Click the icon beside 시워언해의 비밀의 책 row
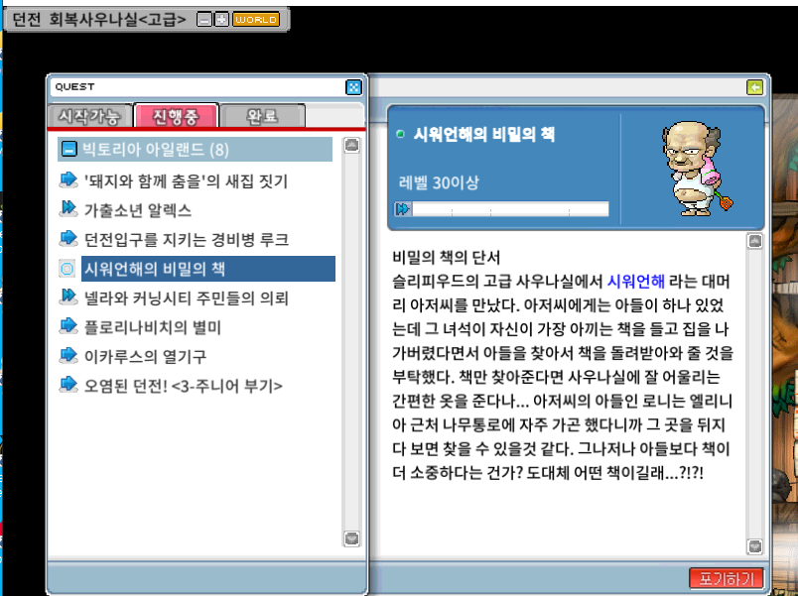This screenshot has width=798, height=596. coord(67,268)
